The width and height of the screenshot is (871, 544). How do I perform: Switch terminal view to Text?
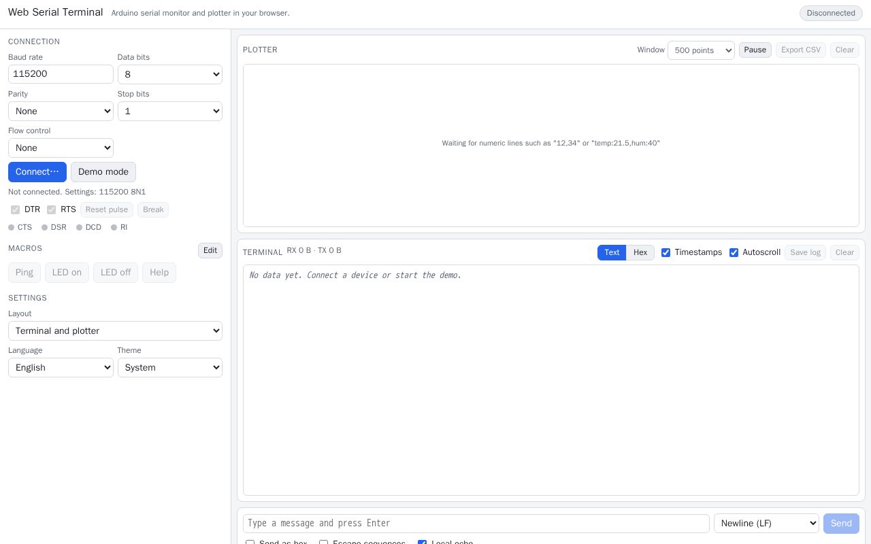click(612, 252)
